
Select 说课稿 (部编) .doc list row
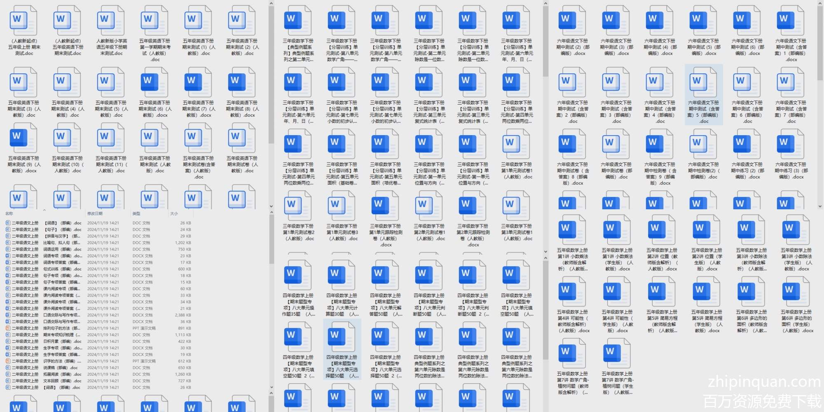point(62,368)
